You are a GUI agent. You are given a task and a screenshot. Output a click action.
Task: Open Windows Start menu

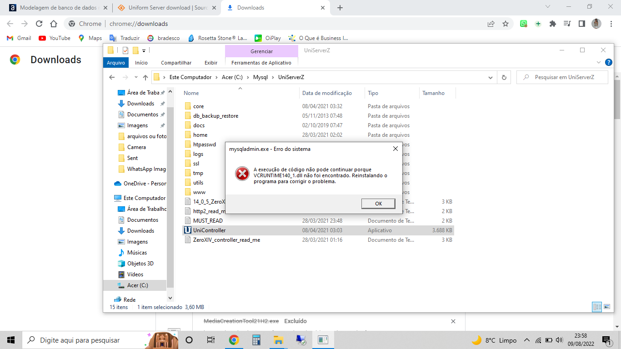[11, 340]
